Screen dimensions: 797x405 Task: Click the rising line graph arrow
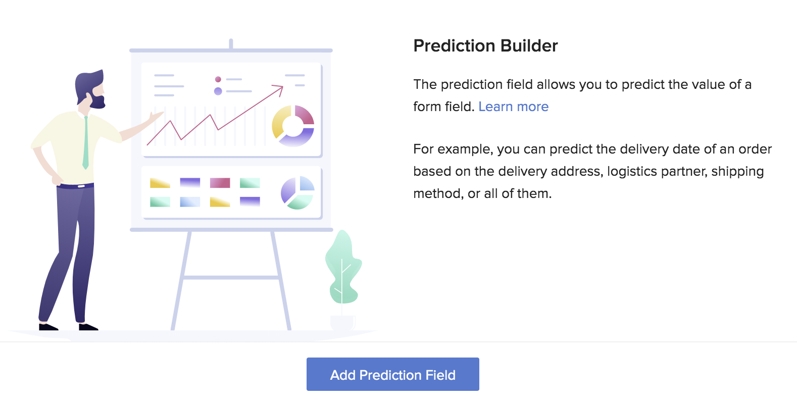[x=215, y=116]
